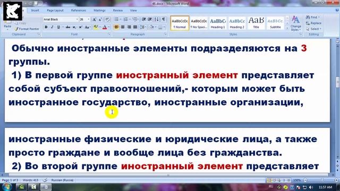Image resolution: width=340 pixels, height=191 pixels.
Task: Toggle Bold formatting
Action: (x=46, y=27)
